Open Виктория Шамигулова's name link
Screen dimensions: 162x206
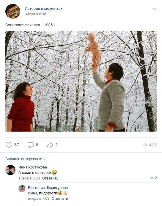(48, 188)
